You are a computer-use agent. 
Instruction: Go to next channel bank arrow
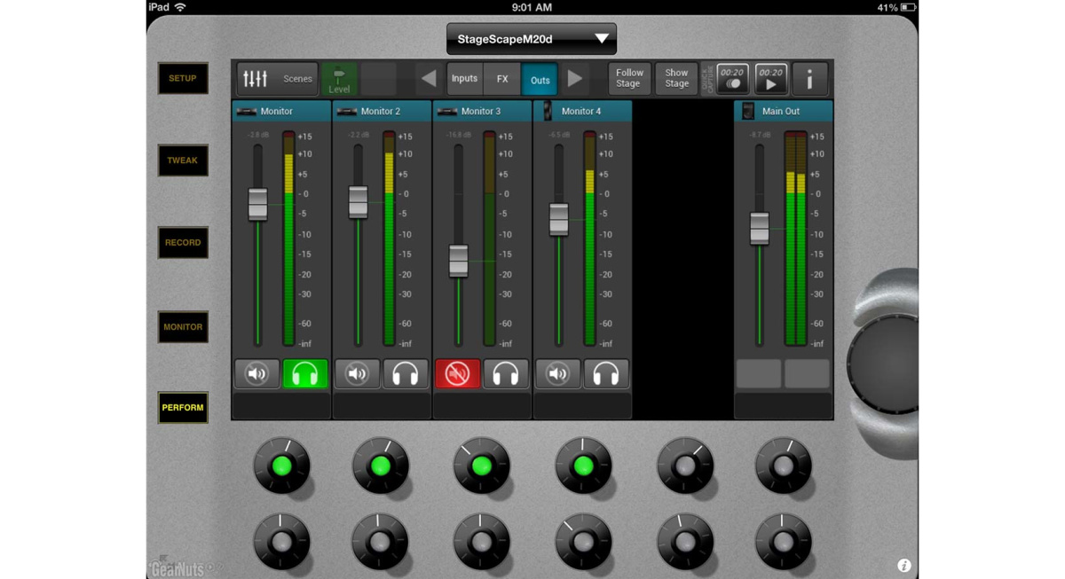574,79
